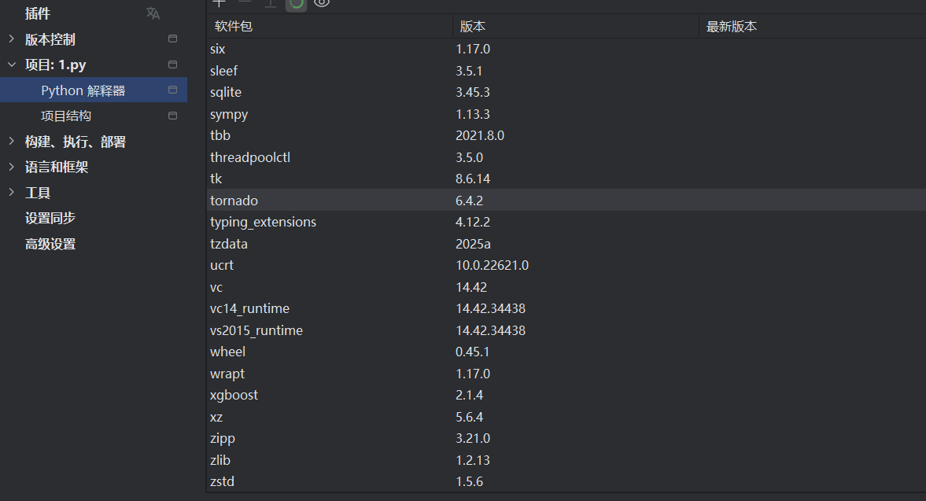Click the window icon beside Python 解释器

pos(171,90)
